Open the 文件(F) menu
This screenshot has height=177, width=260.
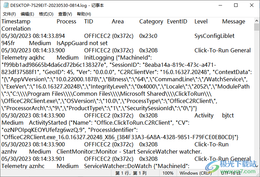pos(9,14)
